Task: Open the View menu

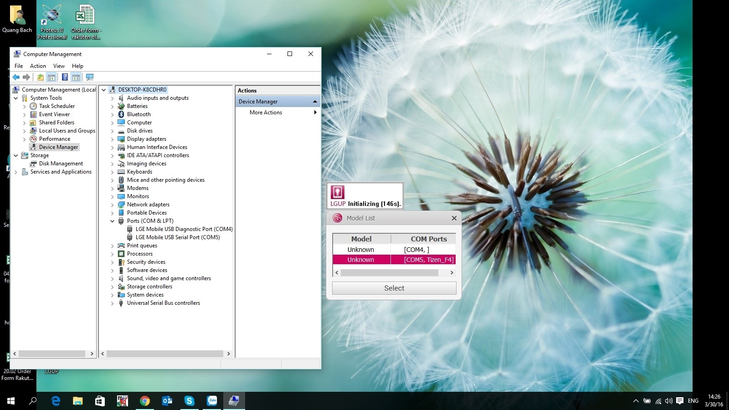Action: pyautogui.click(x=59, y=66)
